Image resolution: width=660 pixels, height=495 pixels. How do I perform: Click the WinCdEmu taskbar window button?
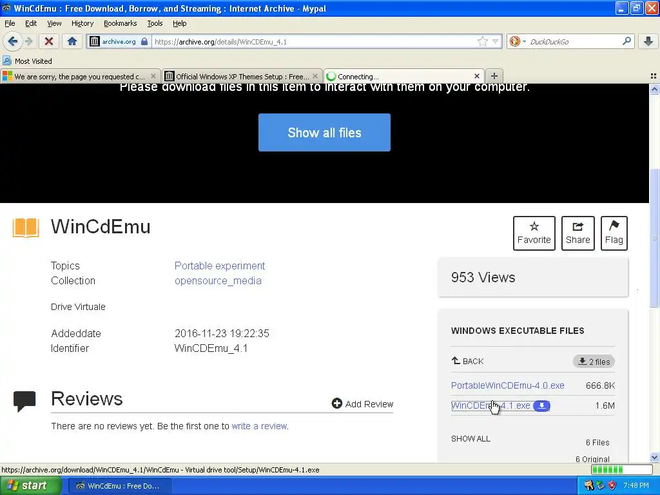[x=119, y=486]
